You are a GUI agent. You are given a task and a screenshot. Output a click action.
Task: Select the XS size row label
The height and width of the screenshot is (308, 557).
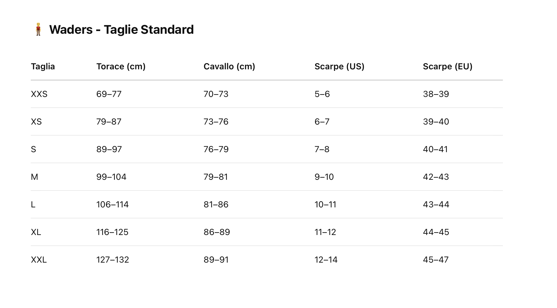click(36, 122)
